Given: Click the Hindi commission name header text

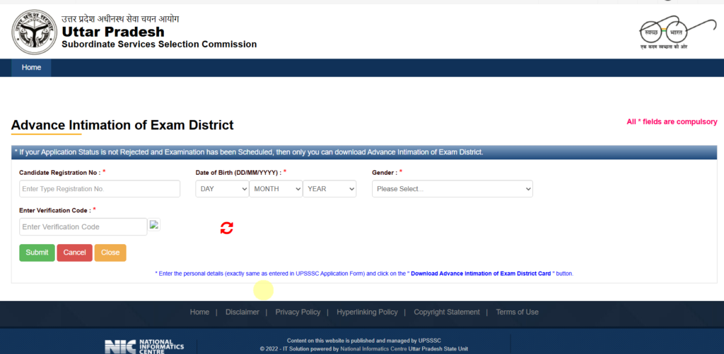Looking at the screenshot, I should pyautogui.click(x=120, y=19).
